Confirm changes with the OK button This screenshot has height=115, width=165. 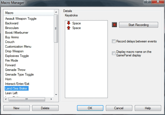pos(90,108)
